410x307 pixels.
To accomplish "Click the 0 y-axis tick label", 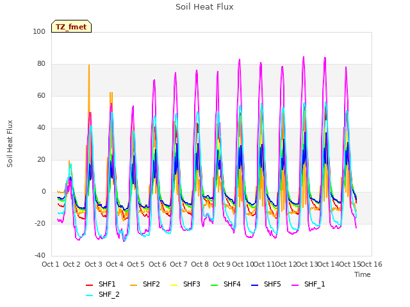I will pyautogui.click(x=44, y=192).
